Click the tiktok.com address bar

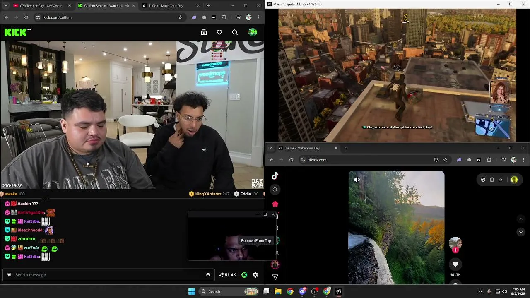375,160
